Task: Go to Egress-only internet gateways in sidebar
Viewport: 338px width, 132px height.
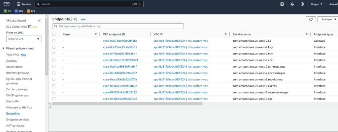Action: (19, 81)
